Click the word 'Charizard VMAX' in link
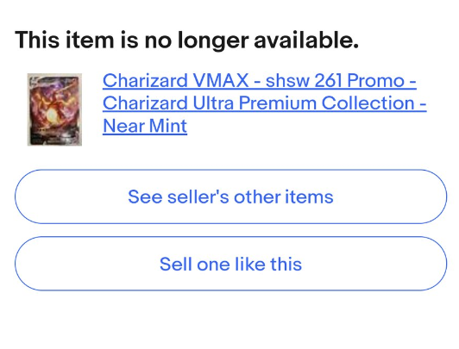 point(176,80)
